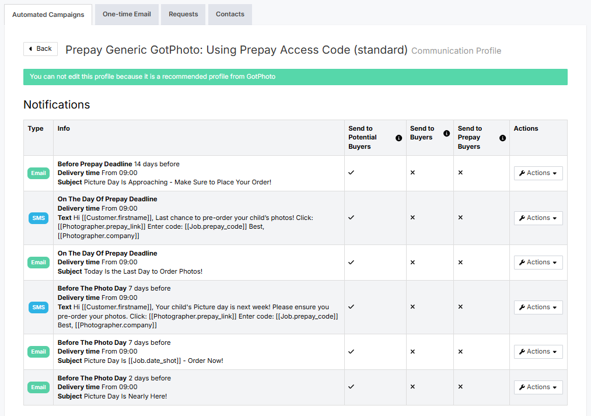Click Buyers cross in Order Now! row
The width and height of the screenshot is (591, 416).
412,352
